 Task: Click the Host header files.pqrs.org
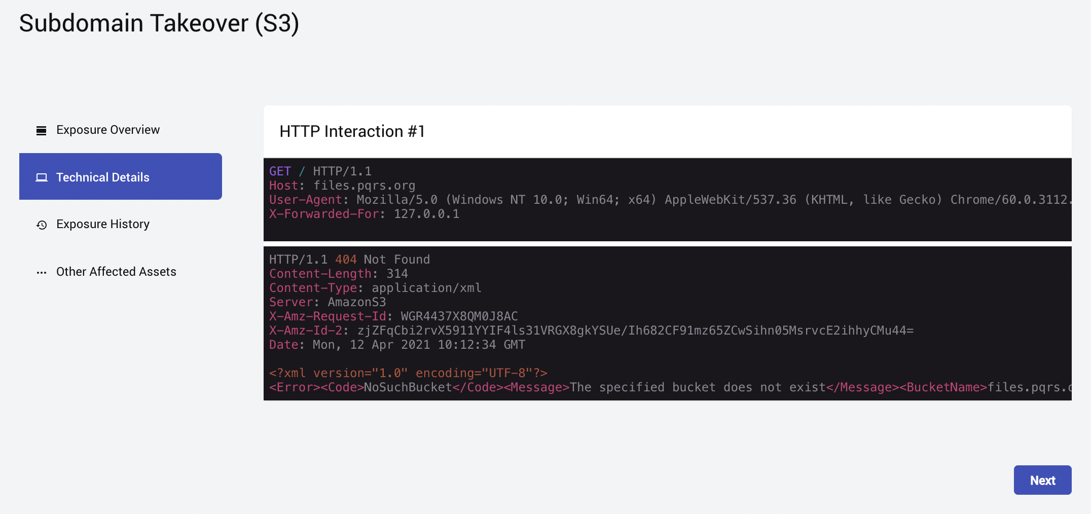[x=342, y=186]
